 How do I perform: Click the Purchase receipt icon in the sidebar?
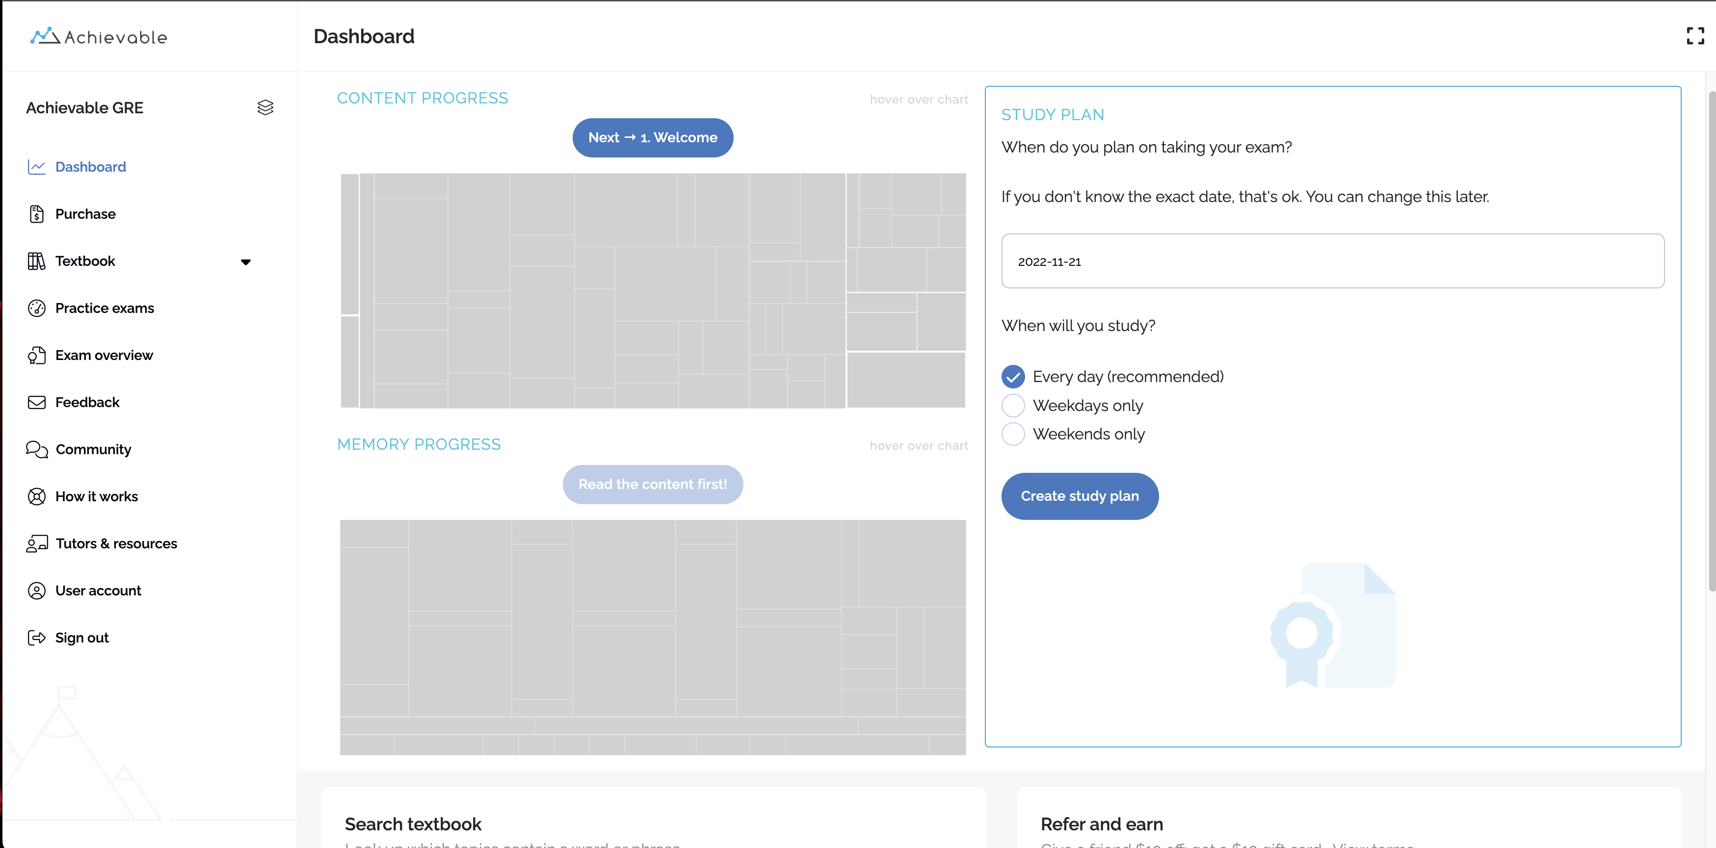click(37, 214)
